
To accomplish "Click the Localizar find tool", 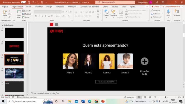I will (x=156, y=11).
